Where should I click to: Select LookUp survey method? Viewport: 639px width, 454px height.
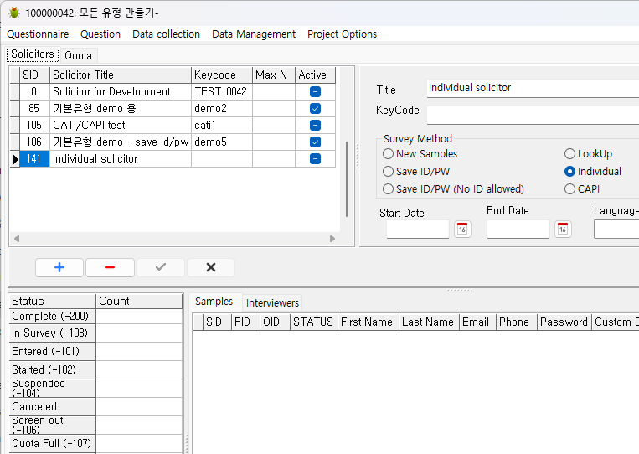point(589,153)
